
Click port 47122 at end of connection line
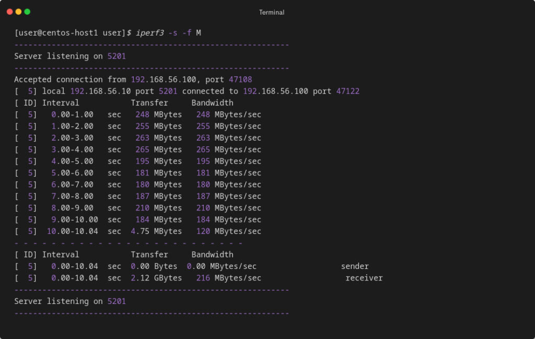(347, 91)
